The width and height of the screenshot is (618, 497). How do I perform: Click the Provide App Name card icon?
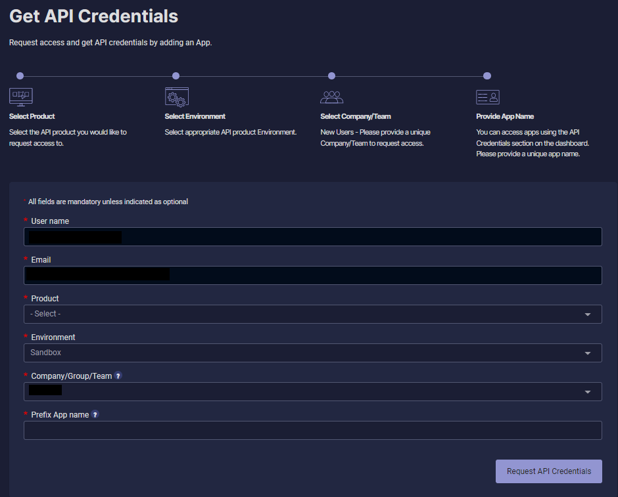[x=487, y=96]
